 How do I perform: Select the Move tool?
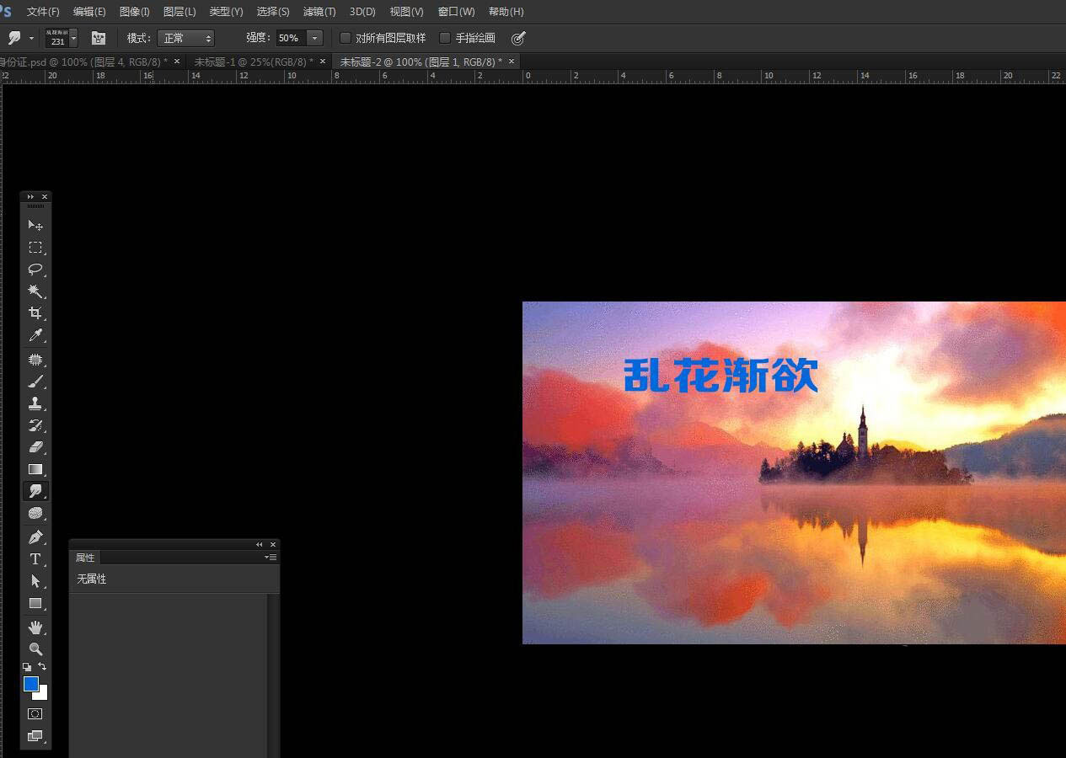[x=35, y=225]
